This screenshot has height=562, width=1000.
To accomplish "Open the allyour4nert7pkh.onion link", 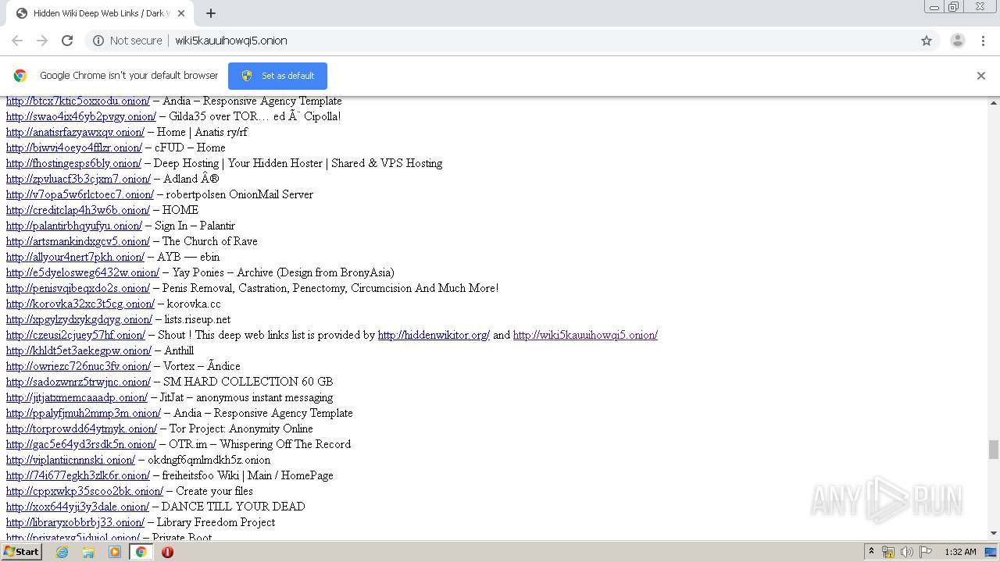I will click(x=75, y=257).
